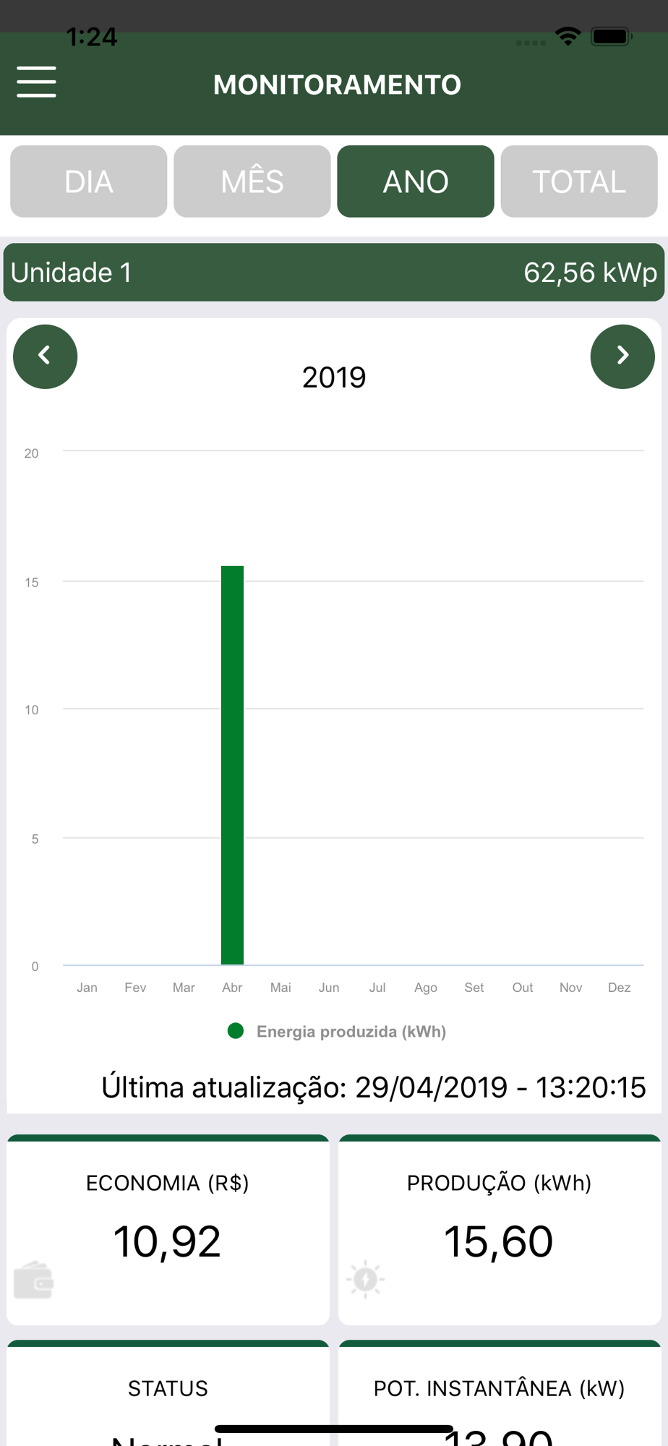
Task: Go to previous year with left arrow
Action: (45, 356)
